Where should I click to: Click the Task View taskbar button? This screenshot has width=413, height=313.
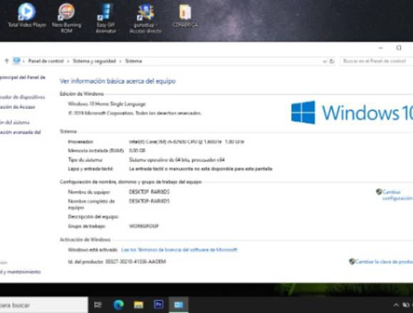(x=98, y=304)
